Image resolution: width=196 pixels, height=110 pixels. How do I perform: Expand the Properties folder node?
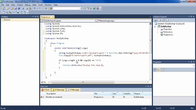point(158,29)
